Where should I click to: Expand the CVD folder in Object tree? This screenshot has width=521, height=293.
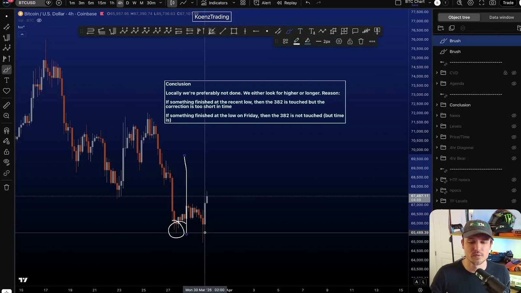pyautogui.click(x=437, y=73)
